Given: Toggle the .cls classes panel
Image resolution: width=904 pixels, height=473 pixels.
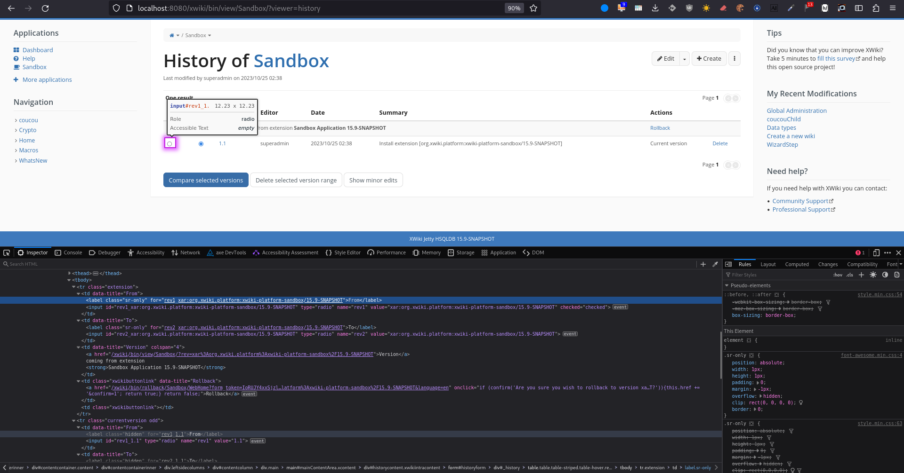Looking at the screenshot, I should coord(849,275).
